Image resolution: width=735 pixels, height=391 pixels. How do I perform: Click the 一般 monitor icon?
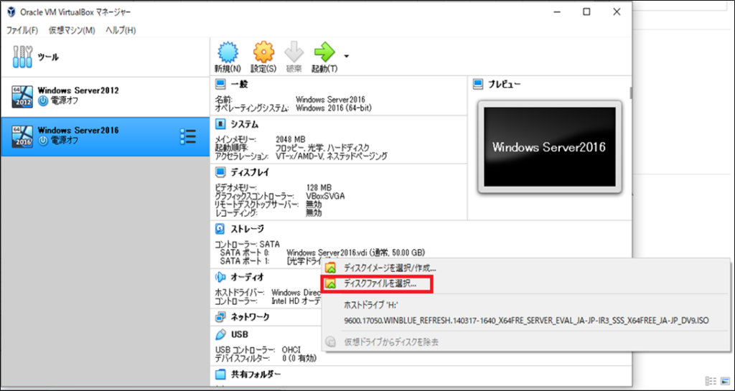220,85
